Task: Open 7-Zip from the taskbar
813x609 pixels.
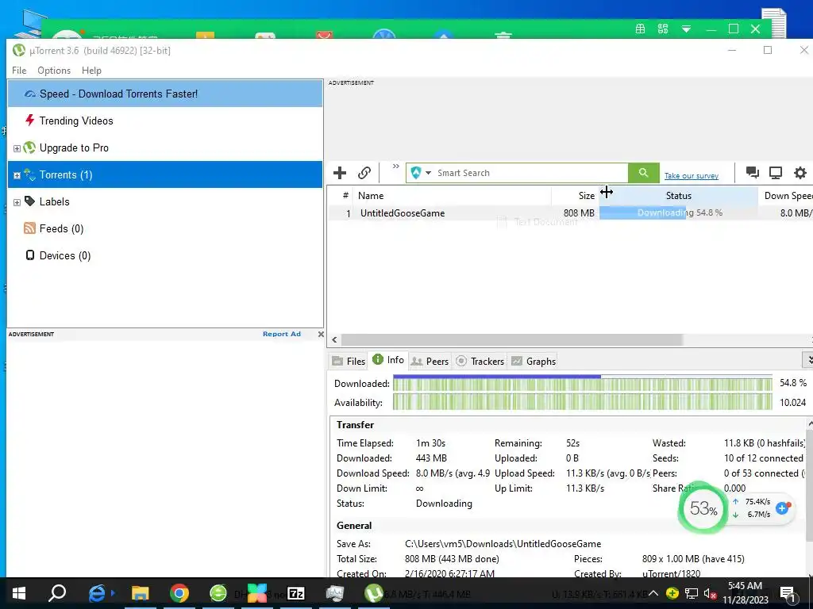Action: point(296,593)
